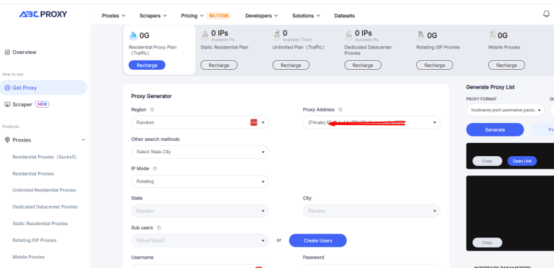
Task: Select the Static Residential Plan Recharge button
Action: click(219, 65)
